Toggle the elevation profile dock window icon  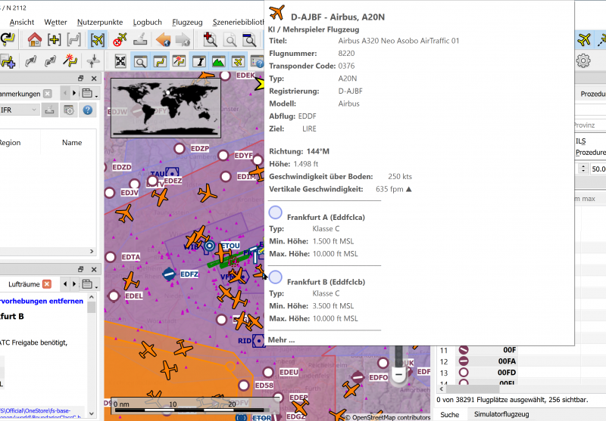219,61
